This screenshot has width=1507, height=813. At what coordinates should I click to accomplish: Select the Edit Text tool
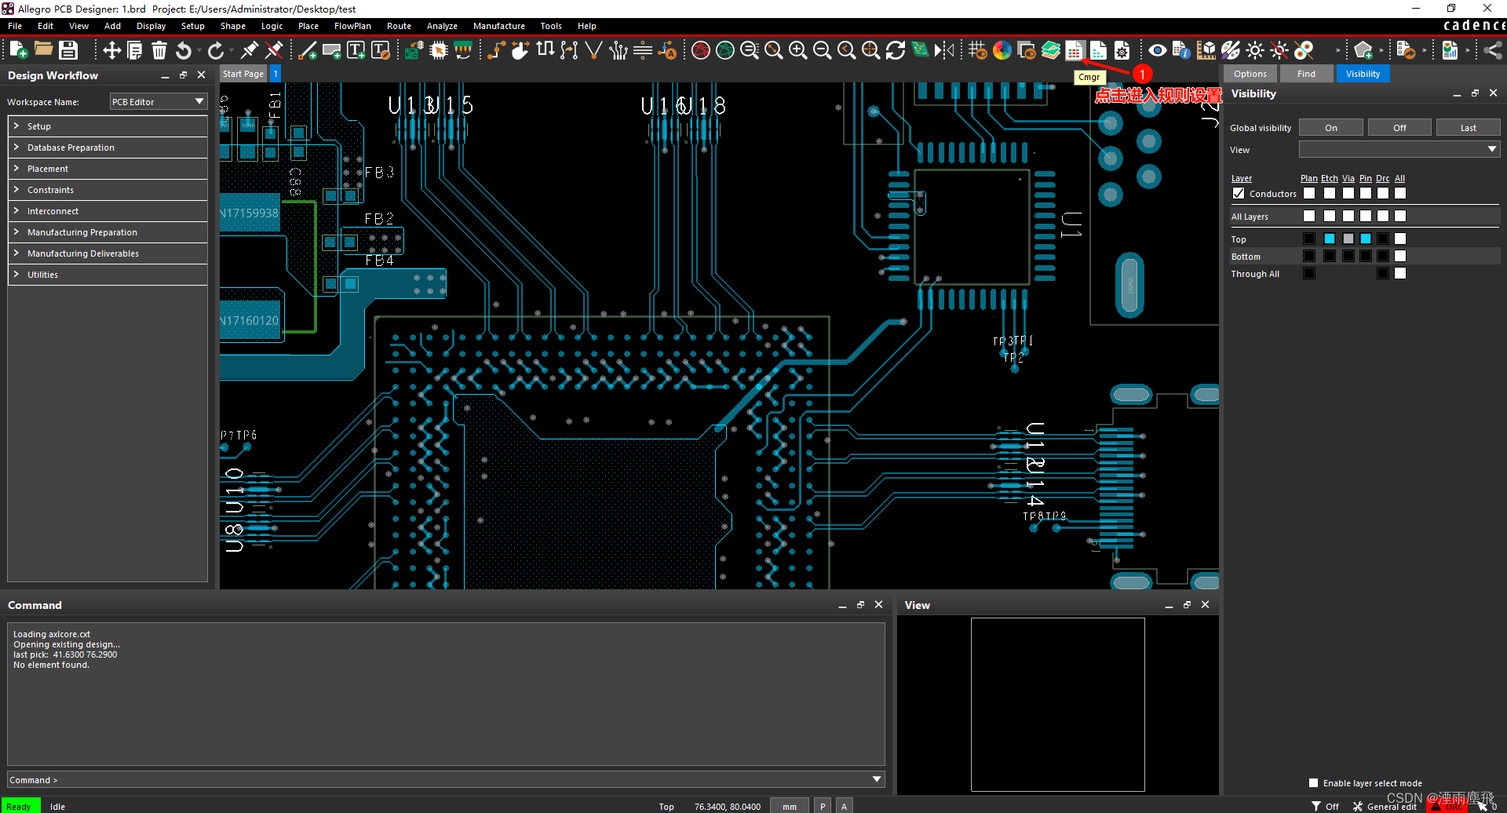pos(381,50)
